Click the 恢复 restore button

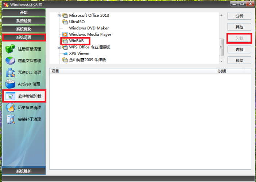239,50
